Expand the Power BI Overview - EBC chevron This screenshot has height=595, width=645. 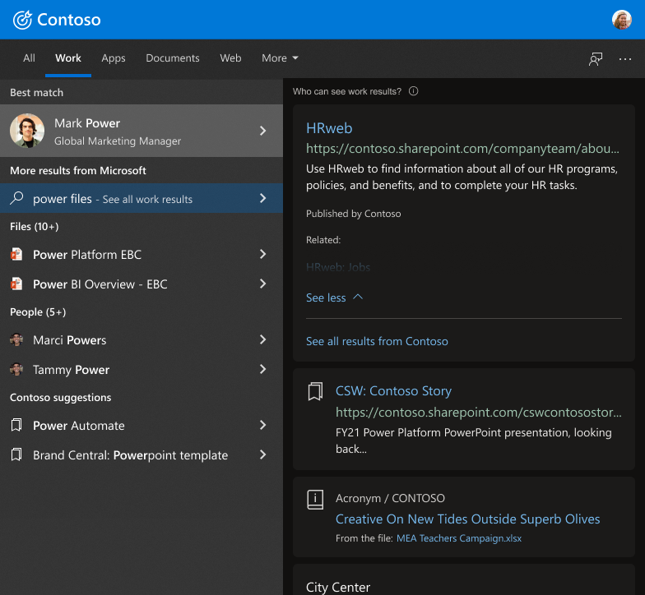tap(263, 284)
